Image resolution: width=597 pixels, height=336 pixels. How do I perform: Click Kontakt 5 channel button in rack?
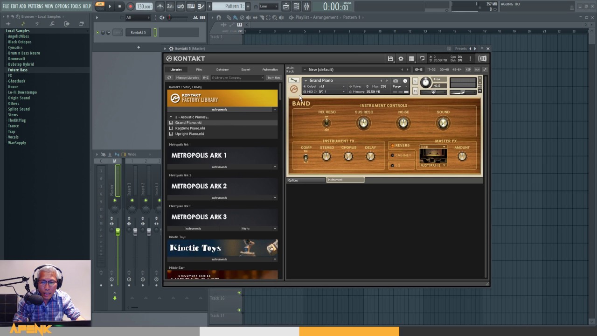click(x=138, y=32)
